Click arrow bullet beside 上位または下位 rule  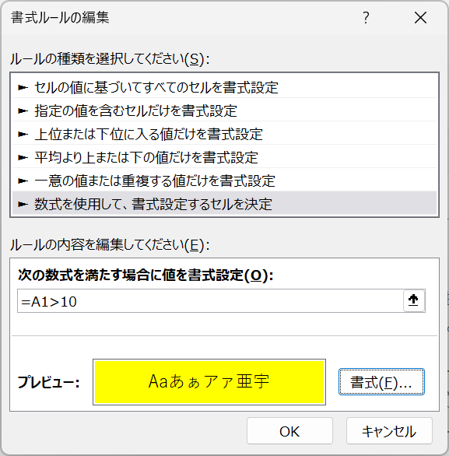point(23,134)
